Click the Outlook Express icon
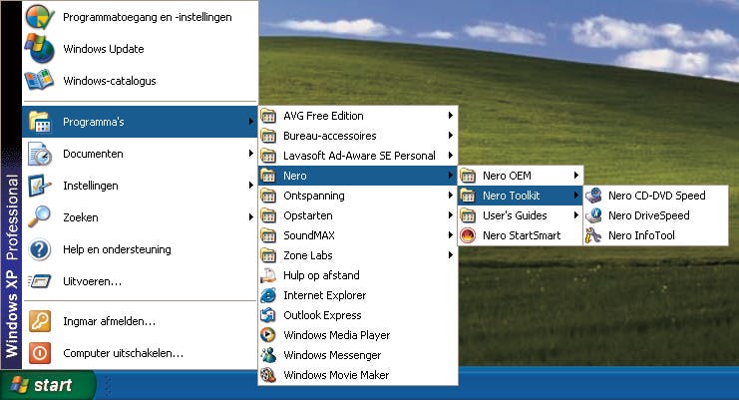The height and width of the screenshot is (400, 739). pyautogui.click(x=268, y=315)
